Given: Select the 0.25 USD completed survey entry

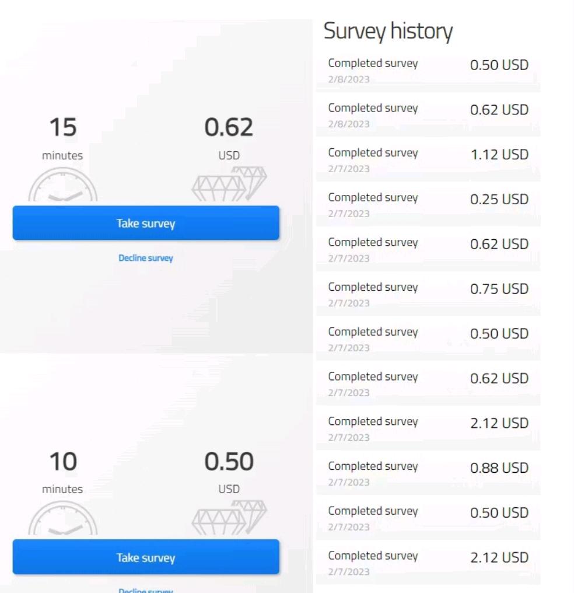Looking at the screenshot, I should pos(428,204).
